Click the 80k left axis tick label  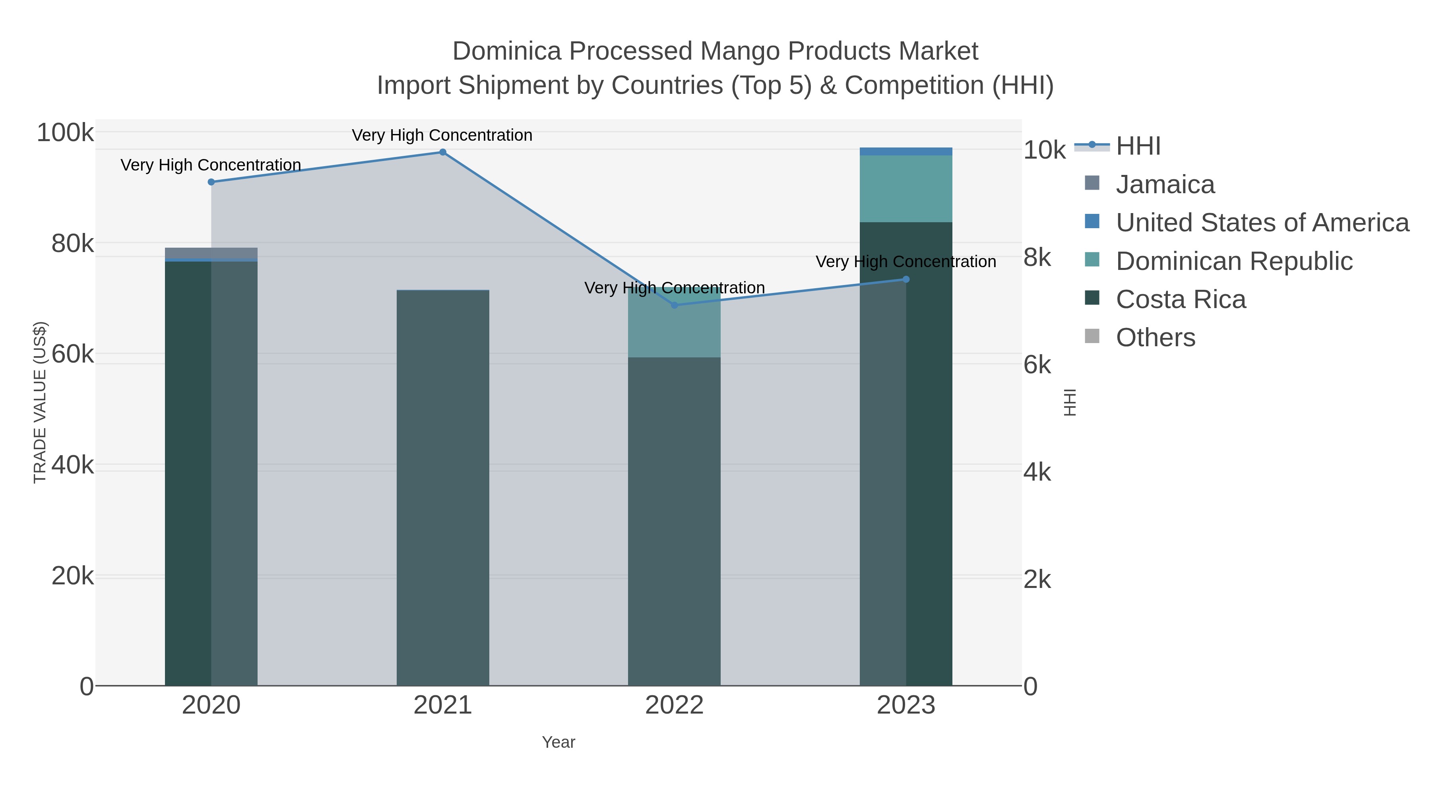tap(73, 243)
